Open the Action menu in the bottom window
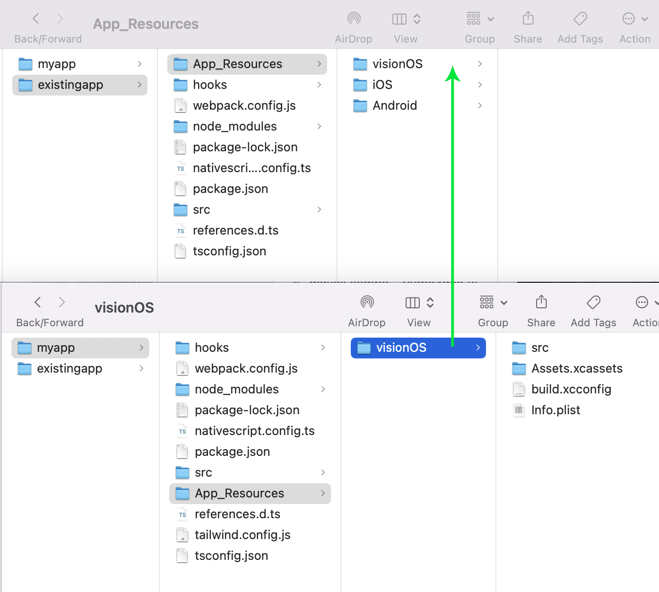 [642, 303]
